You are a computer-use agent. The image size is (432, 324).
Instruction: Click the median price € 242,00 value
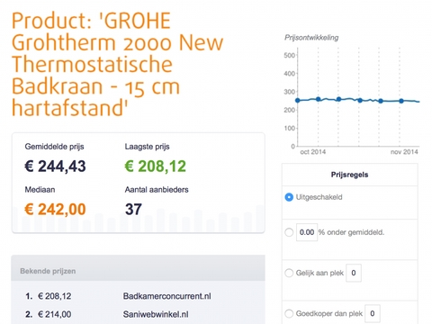point(55,209)
